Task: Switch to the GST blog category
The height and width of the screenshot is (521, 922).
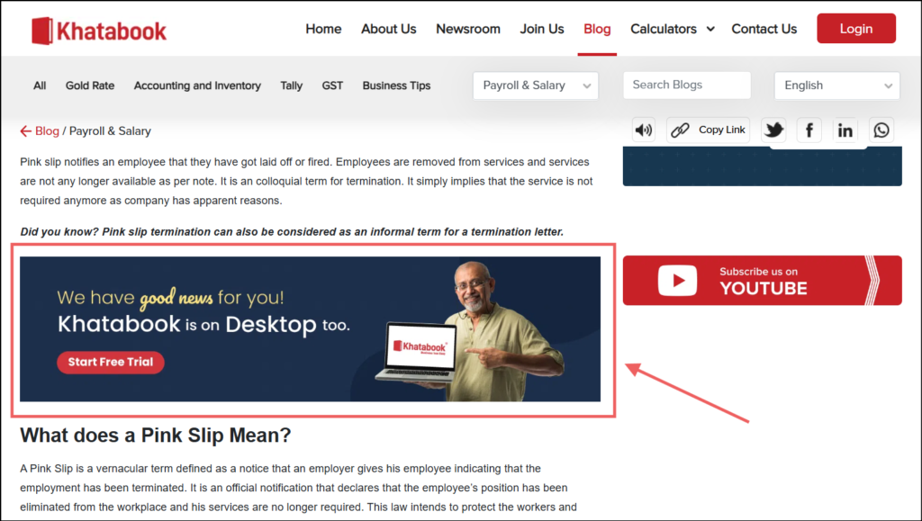Action: pyautogui.click(x=332, y=85)
